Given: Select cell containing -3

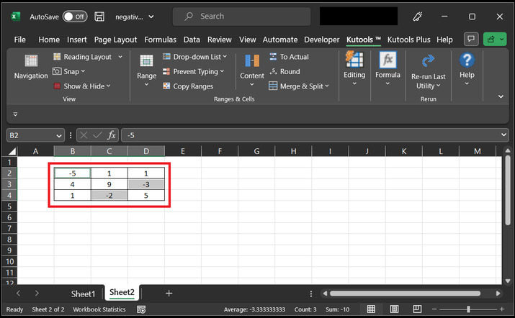Looking at the screenshot, I should pyautogui.click(x=146, y=184).
